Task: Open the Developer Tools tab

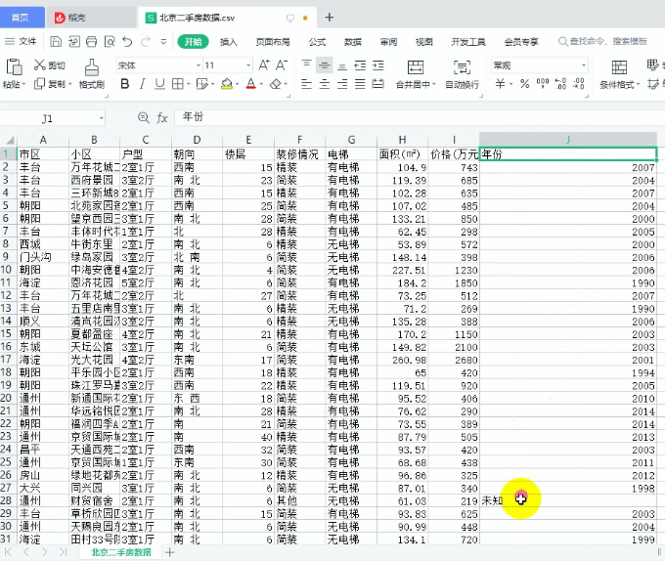Action: click(468, 42)
